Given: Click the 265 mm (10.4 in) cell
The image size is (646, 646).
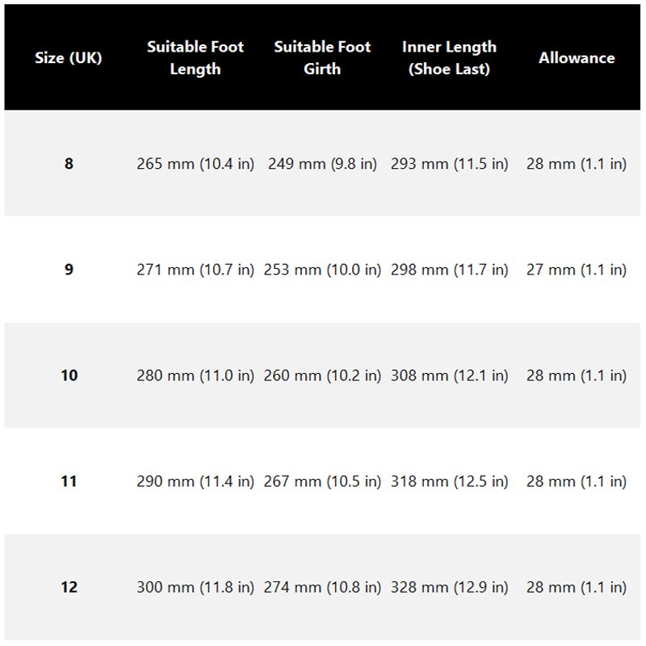Looking at the screenshot, I should [x=195, y=164].
